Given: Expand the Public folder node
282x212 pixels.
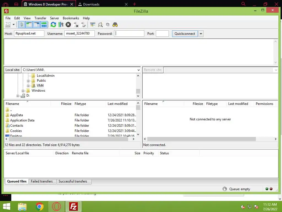Looking at the screenshot, I should (x=28, y=81).
